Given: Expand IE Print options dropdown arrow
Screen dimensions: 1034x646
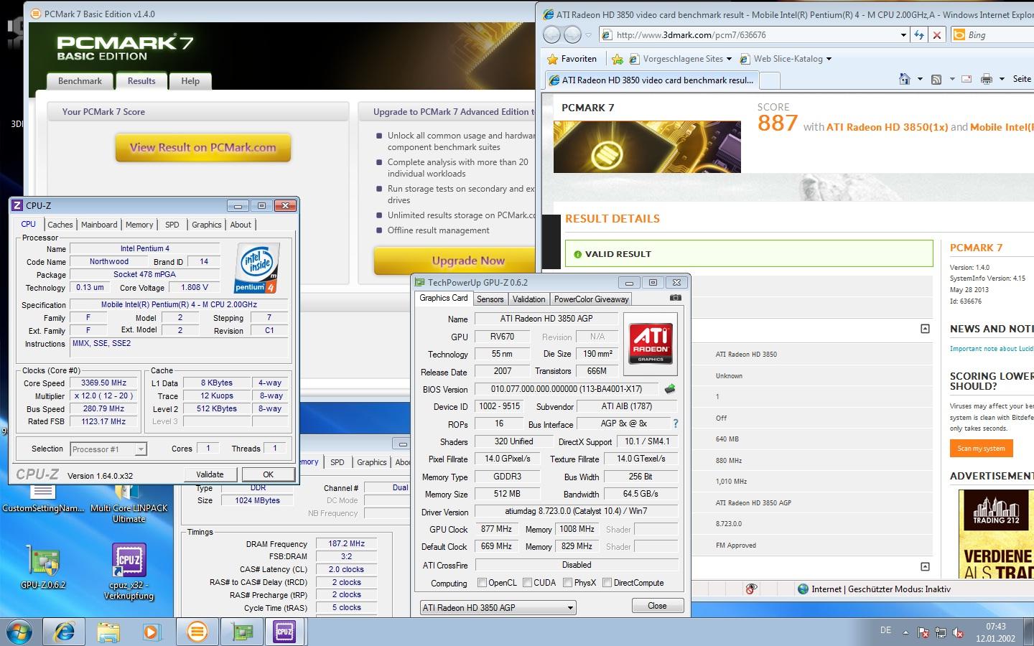Looking at the screenshot, I should point(1002,79).
